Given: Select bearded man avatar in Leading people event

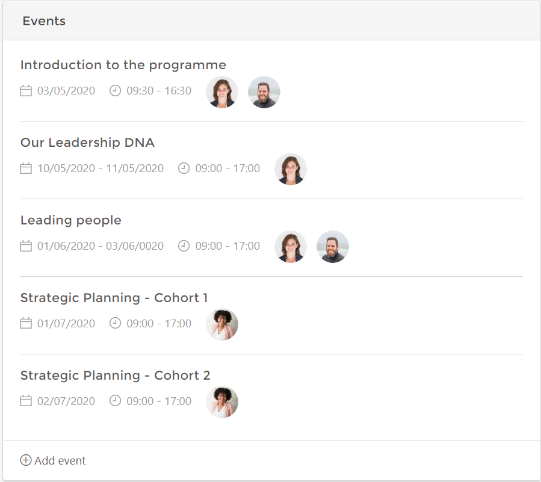Looking at the screenshot, I should coord(333,247).
